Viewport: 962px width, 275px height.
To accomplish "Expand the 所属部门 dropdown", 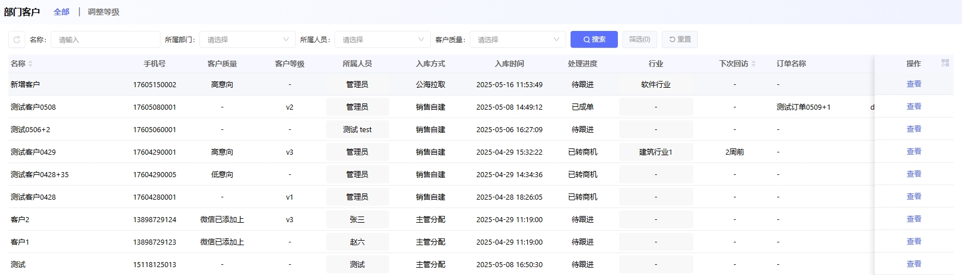I will point(247,39).
